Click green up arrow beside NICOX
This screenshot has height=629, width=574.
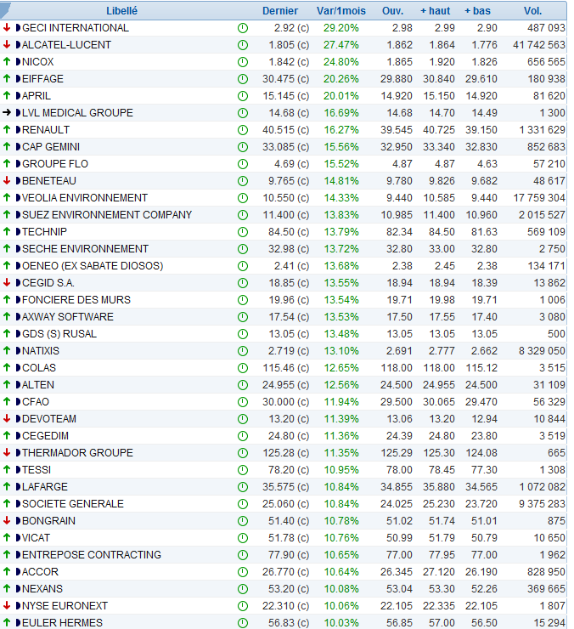point(7,62)
